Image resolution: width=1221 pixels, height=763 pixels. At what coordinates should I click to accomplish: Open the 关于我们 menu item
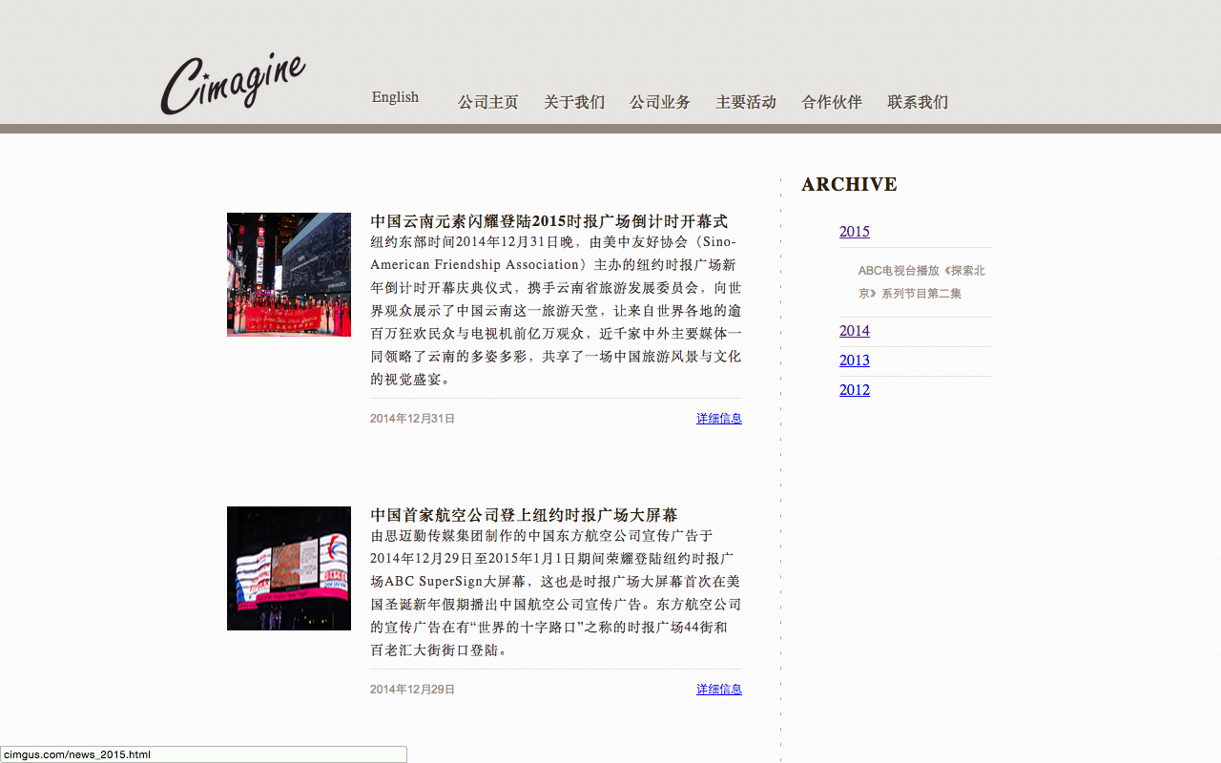point(574,102)
